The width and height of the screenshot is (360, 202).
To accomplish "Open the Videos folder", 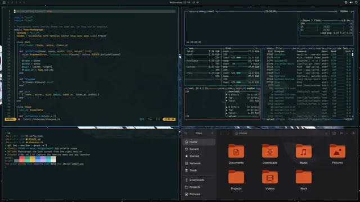I will [x=270, y=177].
